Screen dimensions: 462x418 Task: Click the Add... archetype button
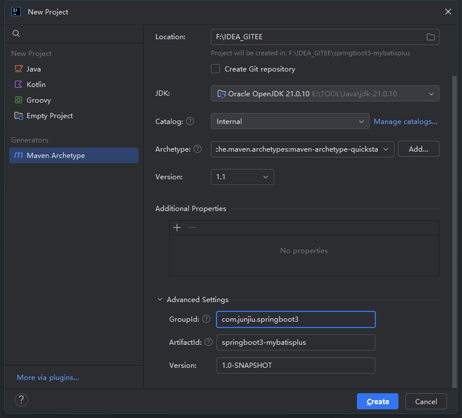point(418,149)
